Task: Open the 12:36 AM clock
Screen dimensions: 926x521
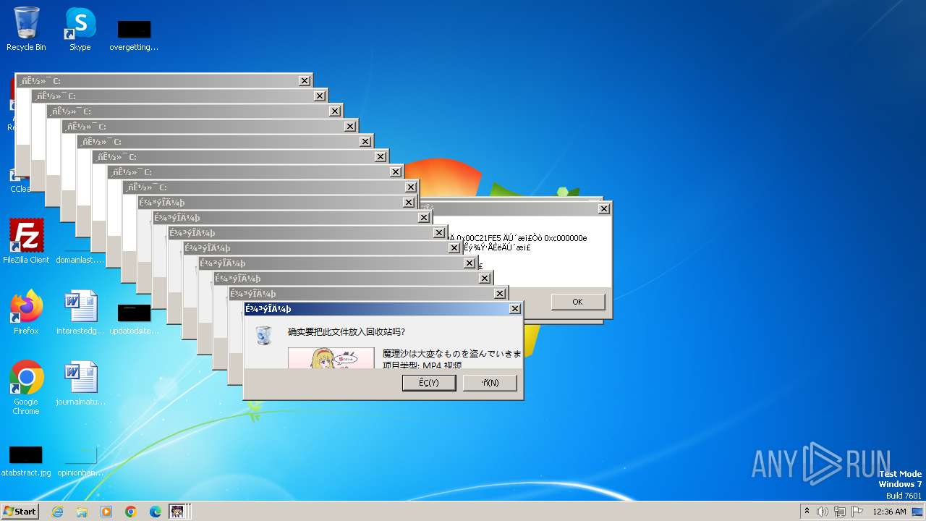Action: coord(889,512)
